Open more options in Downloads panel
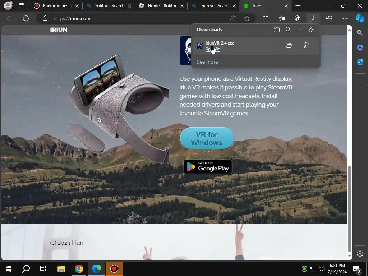 pyautogui.click(x=300, y=29)
